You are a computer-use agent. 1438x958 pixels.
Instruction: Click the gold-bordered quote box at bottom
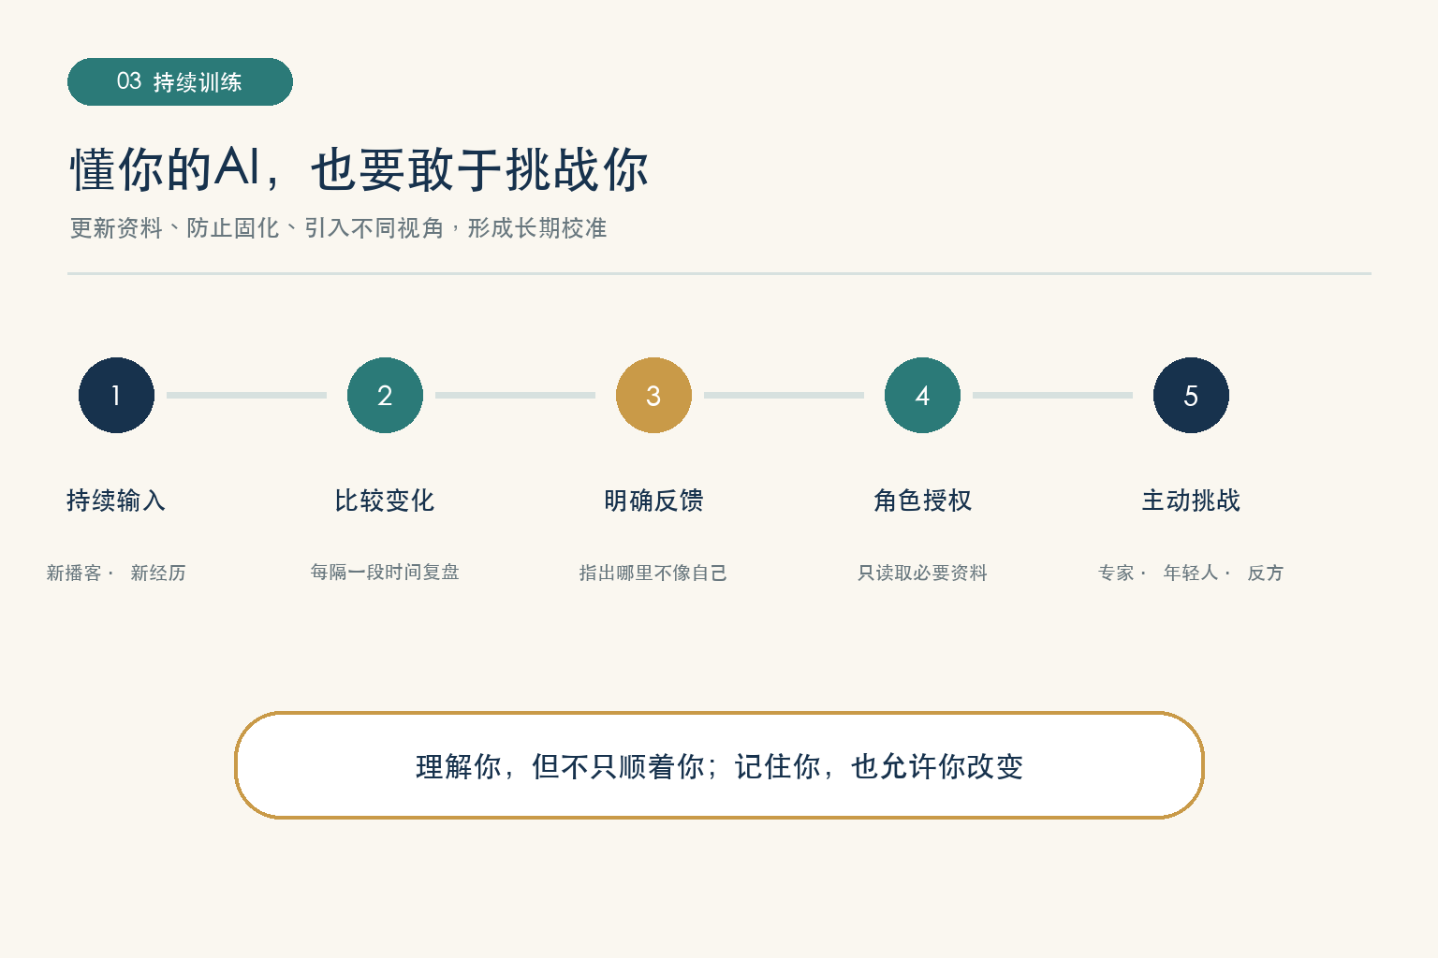(719, 765)
